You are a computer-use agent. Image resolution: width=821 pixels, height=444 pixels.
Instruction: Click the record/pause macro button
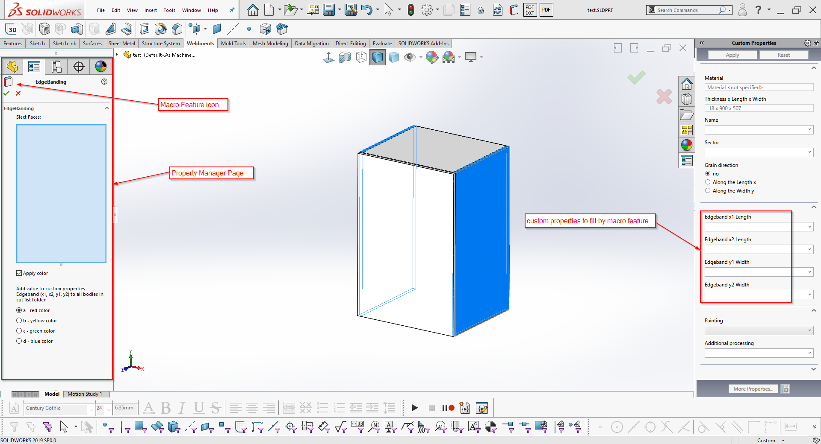448,408
